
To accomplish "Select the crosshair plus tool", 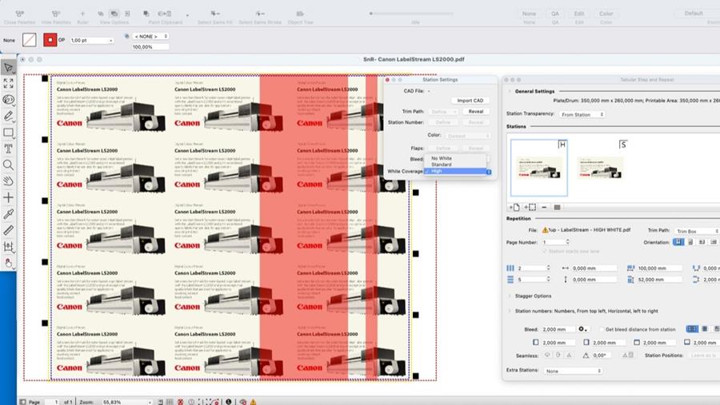I will pyautogui.click(x=8, y=197).
